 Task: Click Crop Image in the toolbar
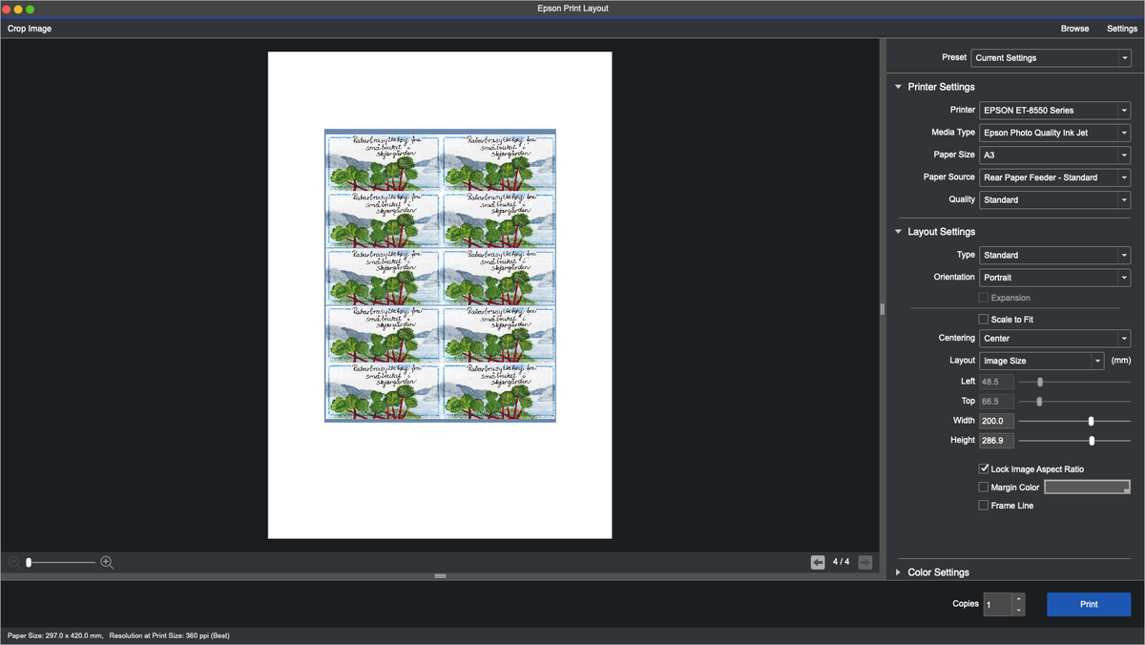point(30,29)
